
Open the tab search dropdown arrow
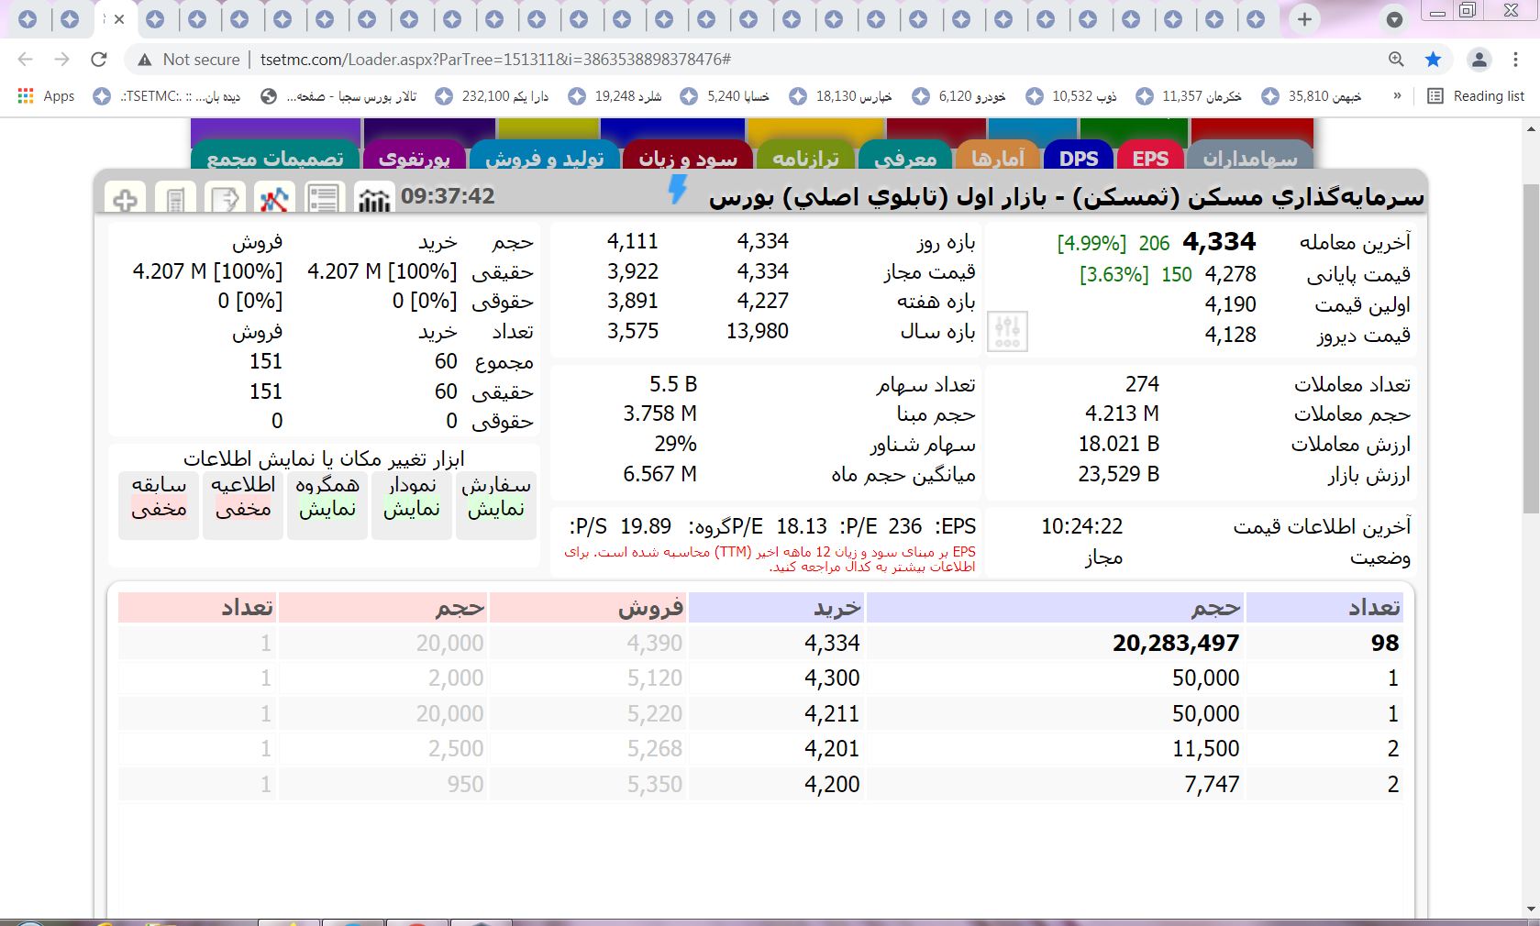[x=1394, y=19]
